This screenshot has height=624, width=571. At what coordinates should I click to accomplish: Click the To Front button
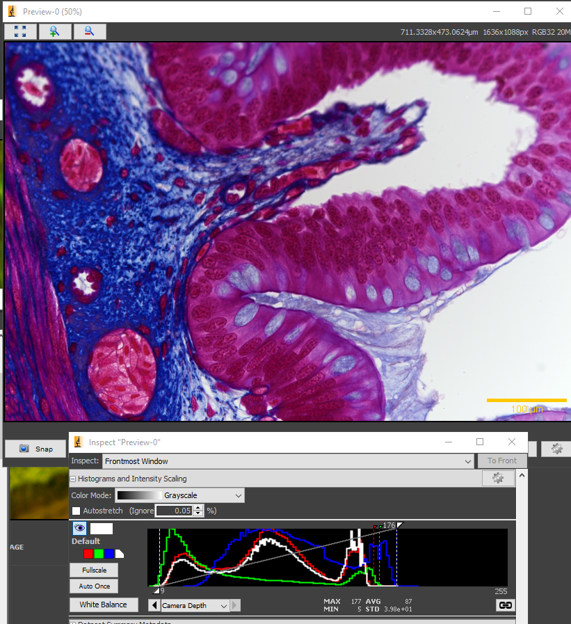tap(502, 461)
